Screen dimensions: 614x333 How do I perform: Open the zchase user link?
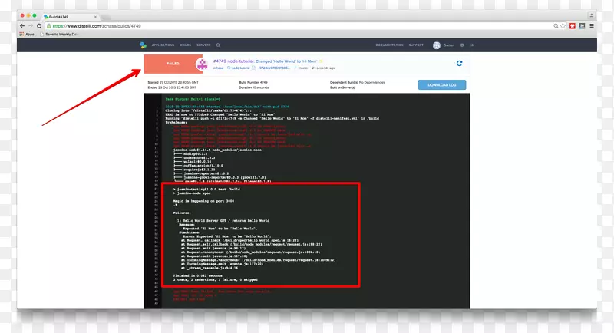[x=218, y=68]
